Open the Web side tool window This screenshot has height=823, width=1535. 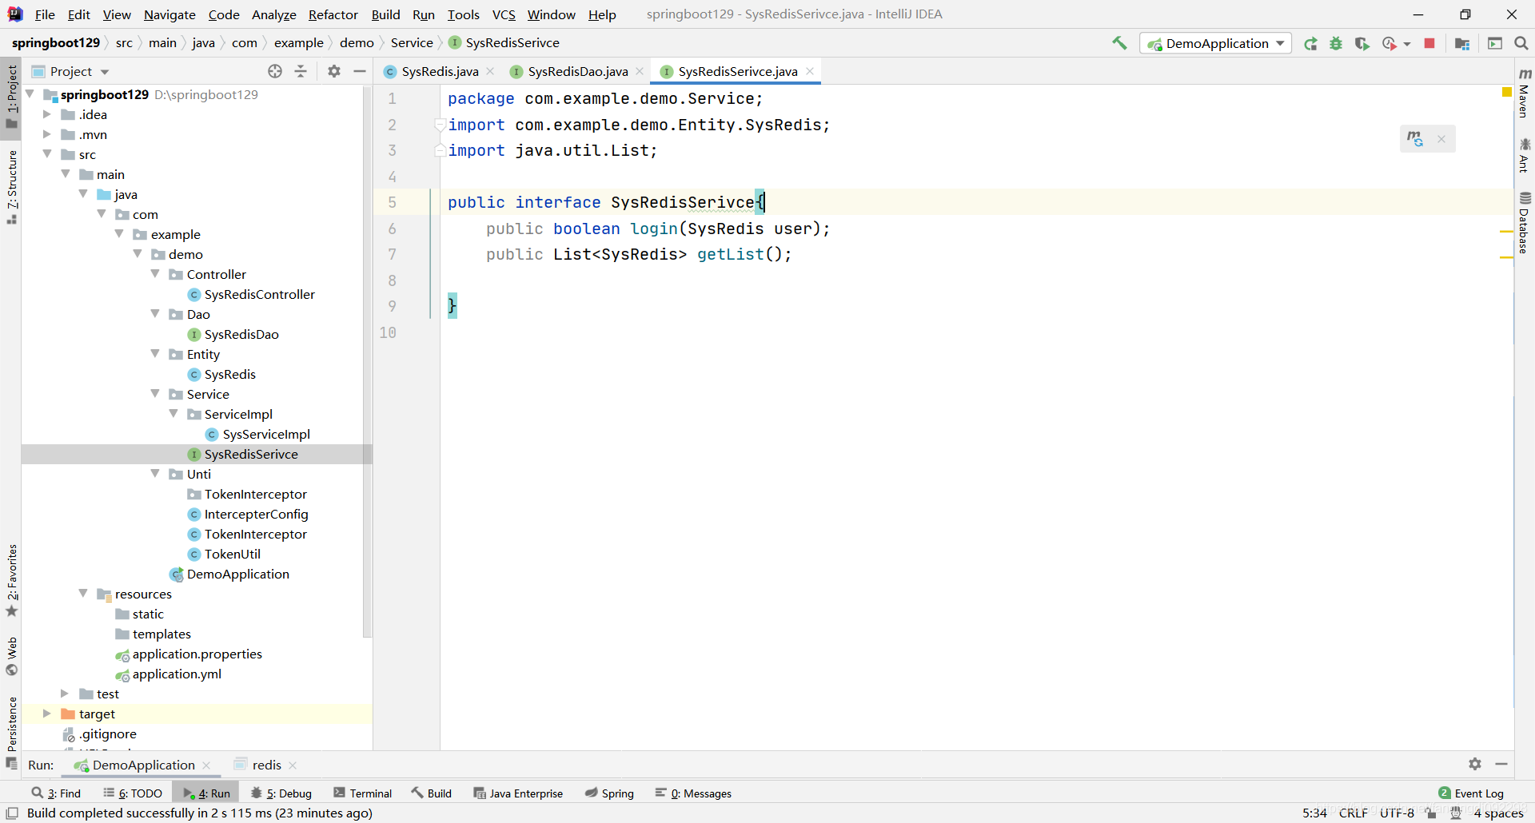pyautogui.click(x=11, y=656)
